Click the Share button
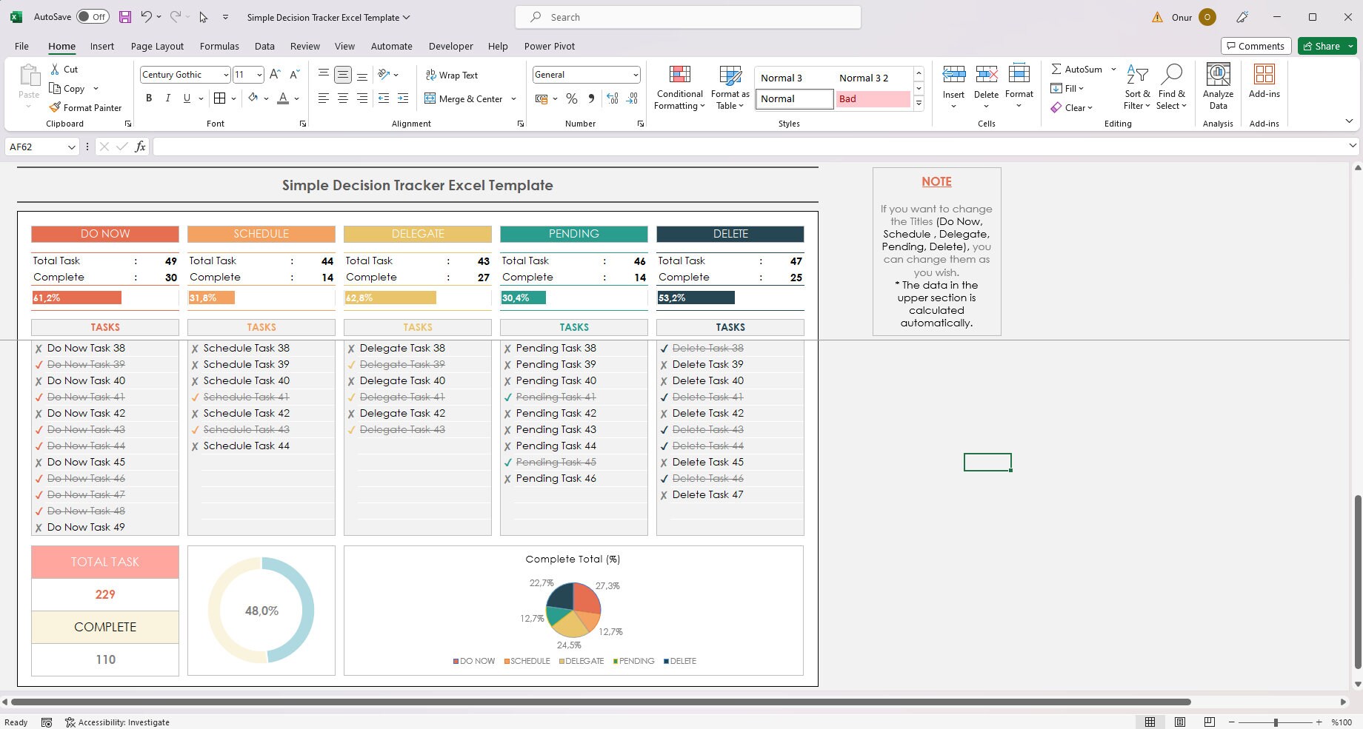The height and width of the screenshot is (729, 1363). click(1325, 46)
